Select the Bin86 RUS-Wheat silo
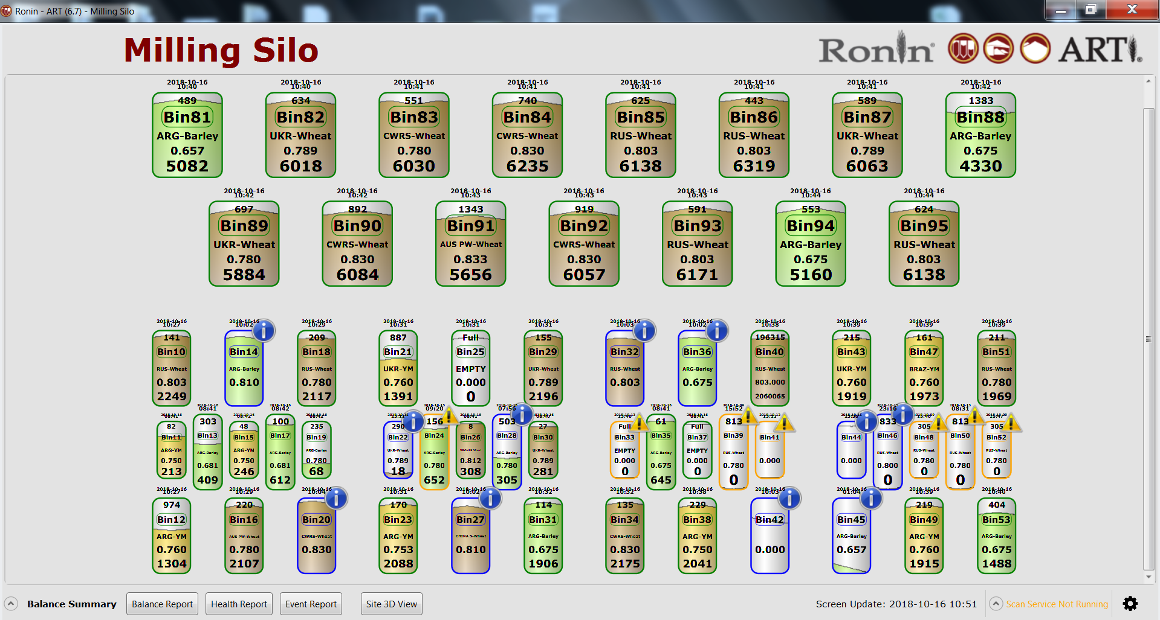The height and width of the screenshot is (620, 1160). pyautogui.click(x=754, y=135)
